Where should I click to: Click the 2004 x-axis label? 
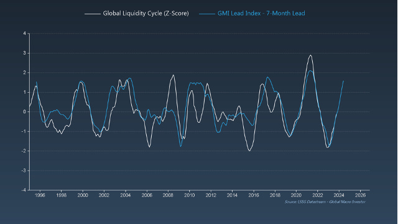point(126,195)
